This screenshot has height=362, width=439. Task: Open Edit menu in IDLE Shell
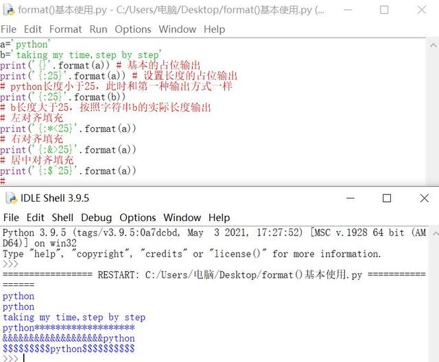[x=35, y=218]
